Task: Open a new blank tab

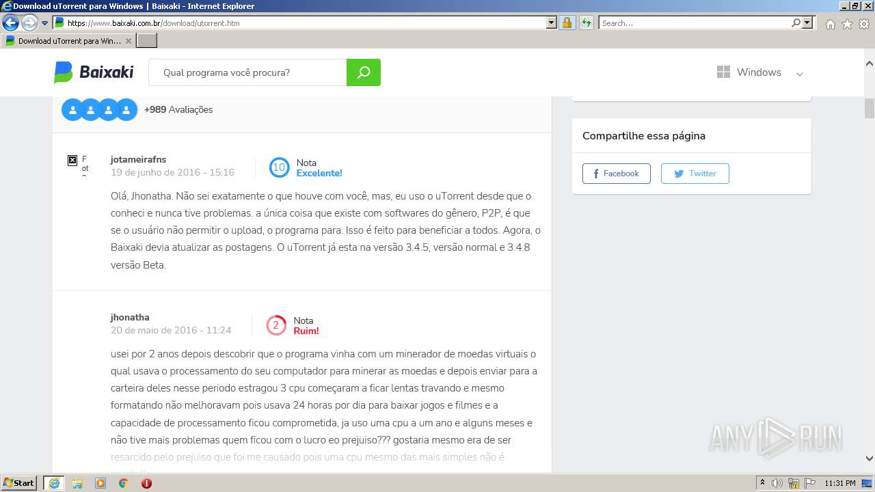Action: coord(147,41)
